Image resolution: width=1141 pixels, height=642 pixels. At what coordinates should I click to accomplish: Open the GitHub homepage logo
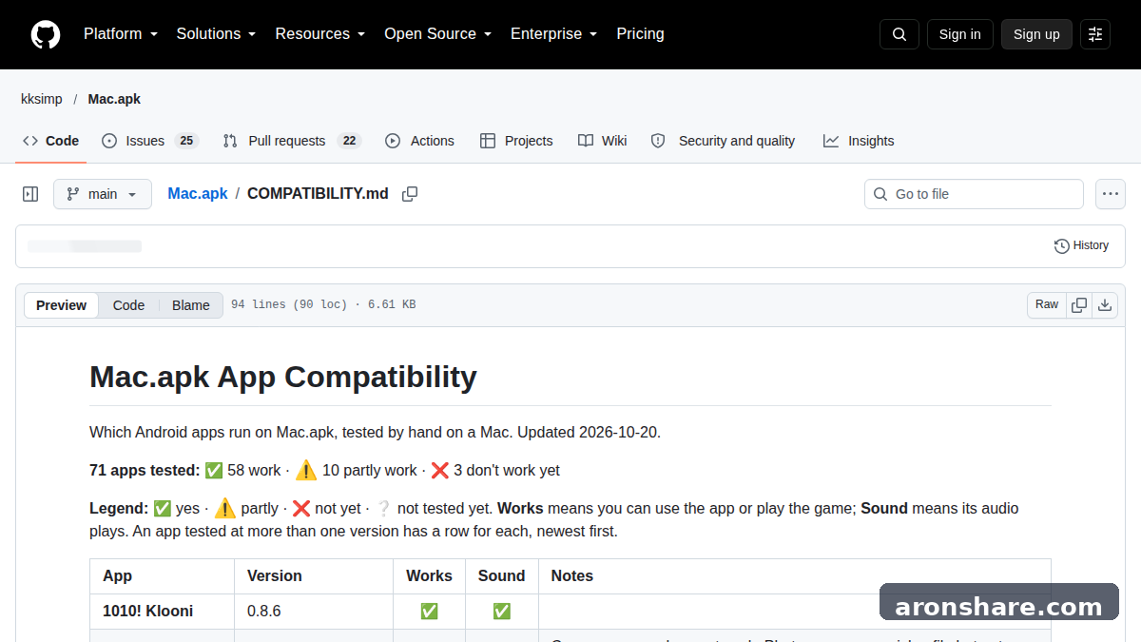tap(46, 34)
